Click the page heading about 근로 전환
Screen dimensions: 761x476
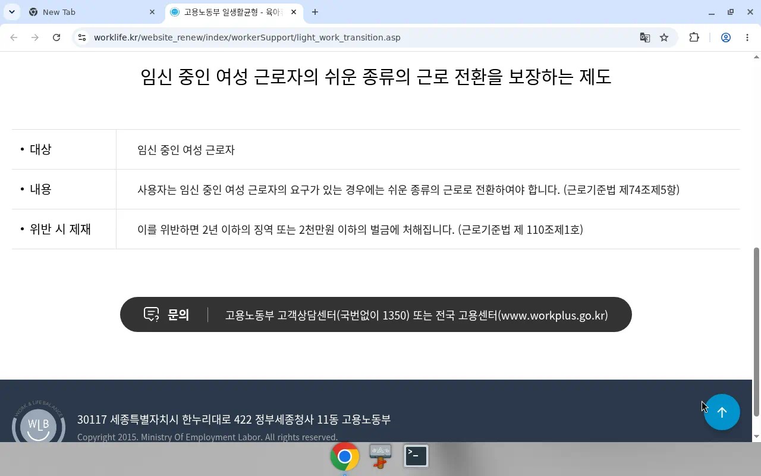(x=376, y=77)
